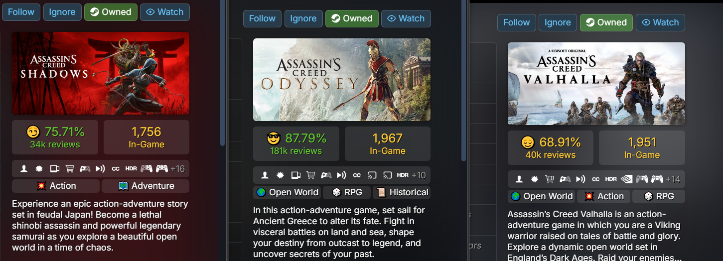Click audio speaker icon on Odyssey card
This screenshot has height=261, width=723.
341,175
